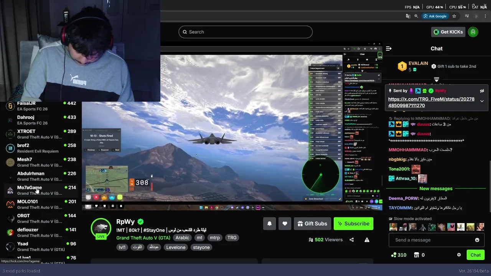Viewport: 491px width, 276px height.
Task: Click the Tona2001 username in chat
Action: tap(400, 169)
